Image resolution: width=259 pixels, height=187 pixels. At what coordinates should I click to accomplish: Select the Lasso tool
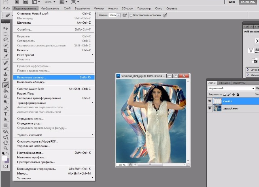click(x=6, y=40)
